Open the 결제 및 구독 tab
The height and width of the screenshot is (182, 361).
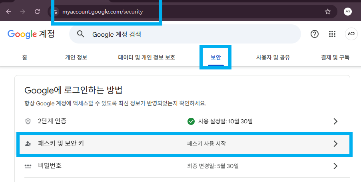(x=335, y=57)
